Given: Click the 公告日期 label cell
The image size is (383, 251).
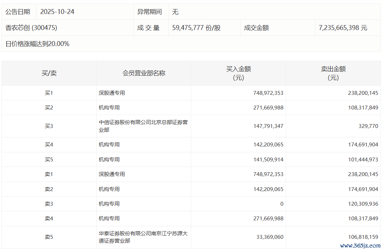Looking at the screenshot, I should point(18,12).
